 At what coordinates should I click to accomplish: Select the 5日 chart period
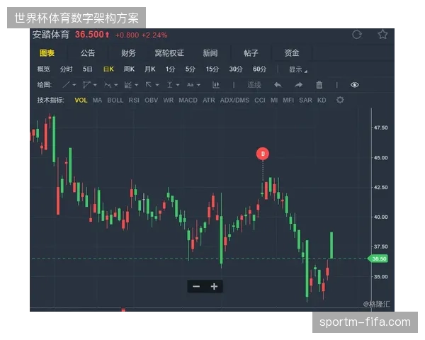88,69
